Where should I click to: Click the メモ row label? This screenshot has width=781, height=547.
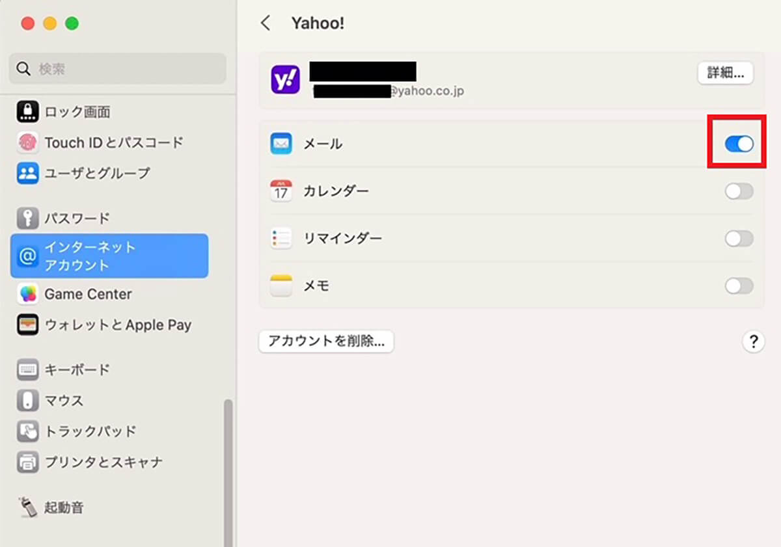[x=316, y=286]
